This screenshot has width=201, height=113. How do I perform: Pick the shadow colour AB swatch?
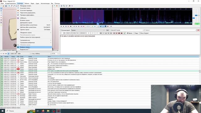tap(122, 33)
